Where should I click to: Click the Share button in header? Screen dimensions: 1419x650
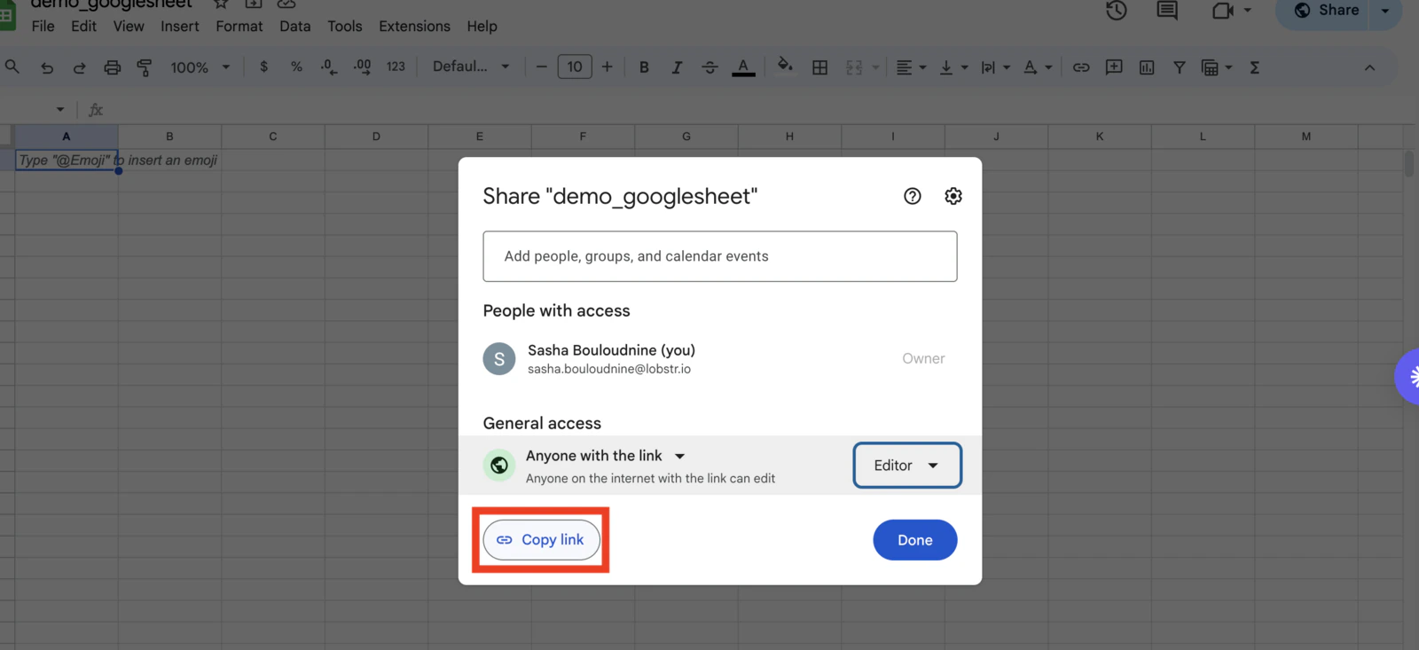(x=1326, y=10)
